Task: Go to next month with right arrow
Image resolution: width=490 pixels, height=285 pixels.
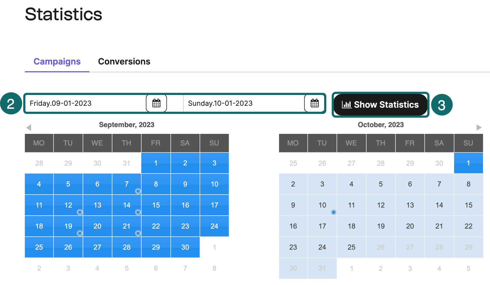Action: 479,127
